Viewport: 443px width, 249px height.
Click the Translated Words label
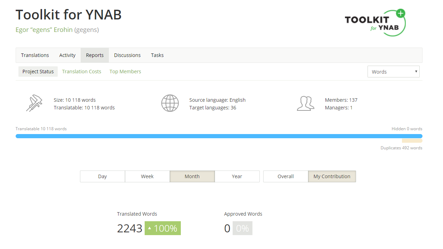point(137,214)
